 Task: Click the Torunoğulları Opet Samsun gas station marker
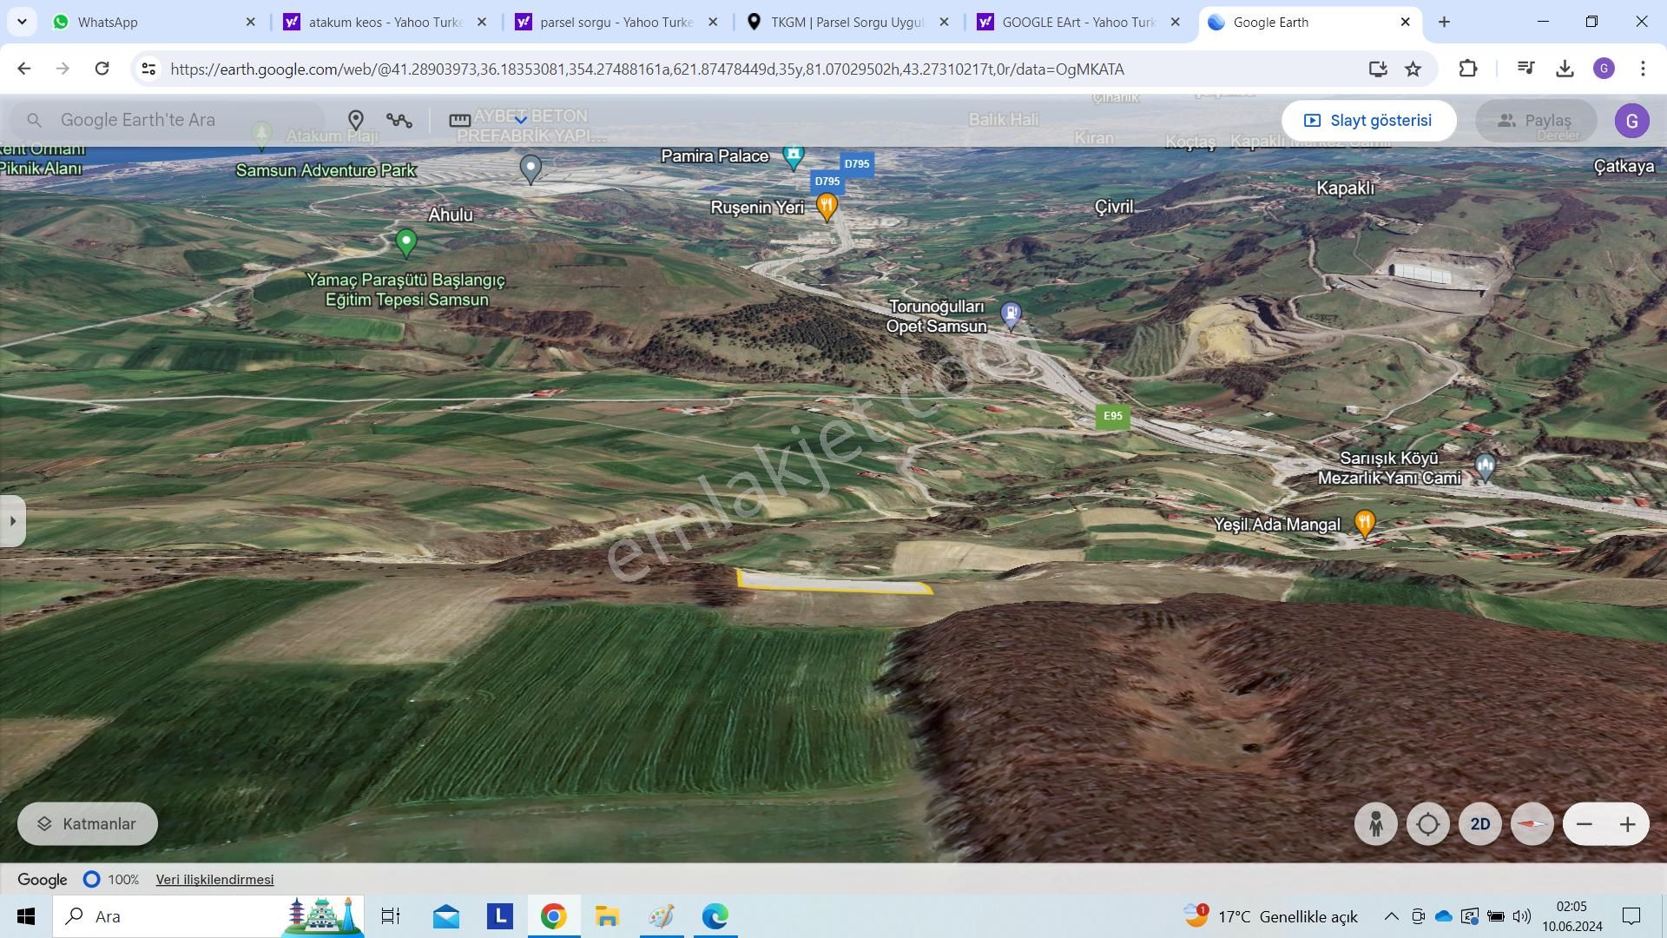(1011, 314)
